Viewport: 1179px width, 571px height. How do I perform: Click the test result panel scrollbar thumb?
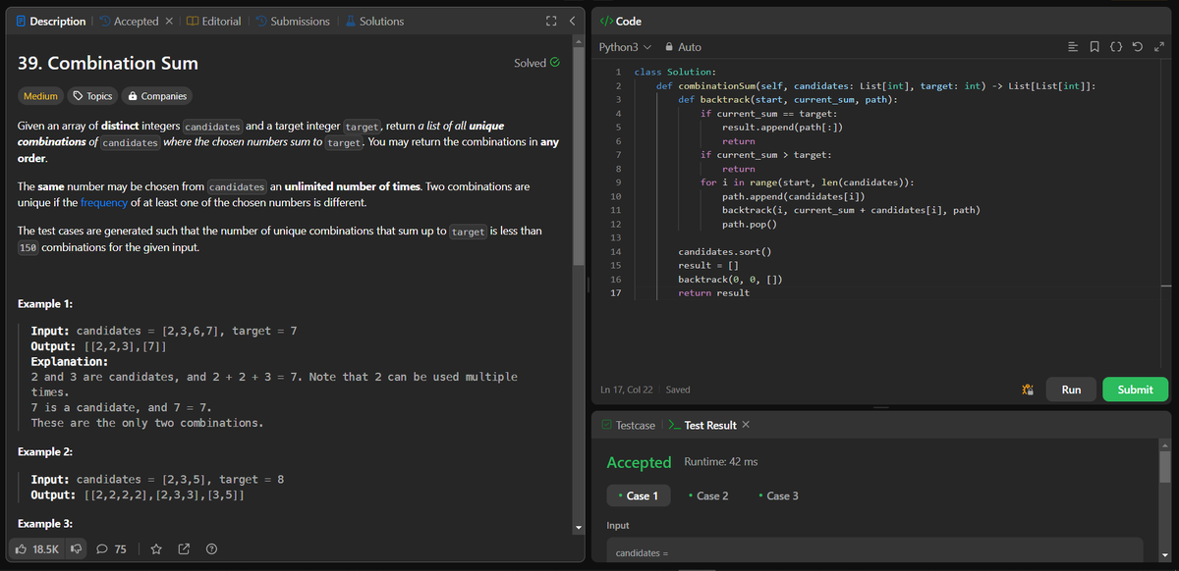click(1165, 467)
